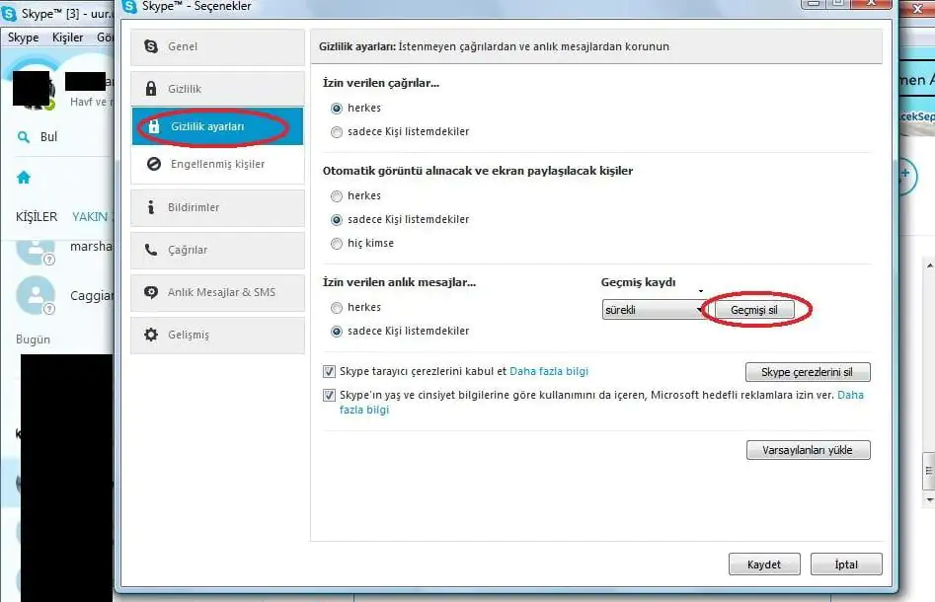This screenshot has height=602, width=935.
Task: Uncheck Skype tarayıcı çerezlerini kabul et
Action: [x=329, y=371]
